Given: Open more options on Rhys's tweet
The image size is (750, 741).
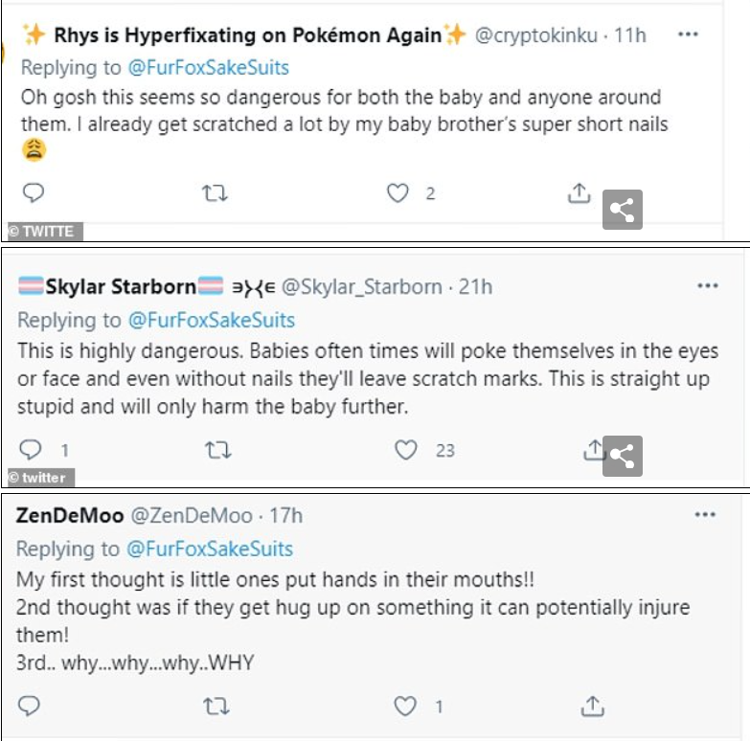Looking at the screenshot, I should (x=688, y=35).
